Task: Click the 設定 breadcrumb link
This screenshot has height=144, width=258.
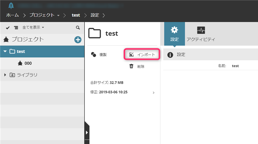Action: pos(95,15)
